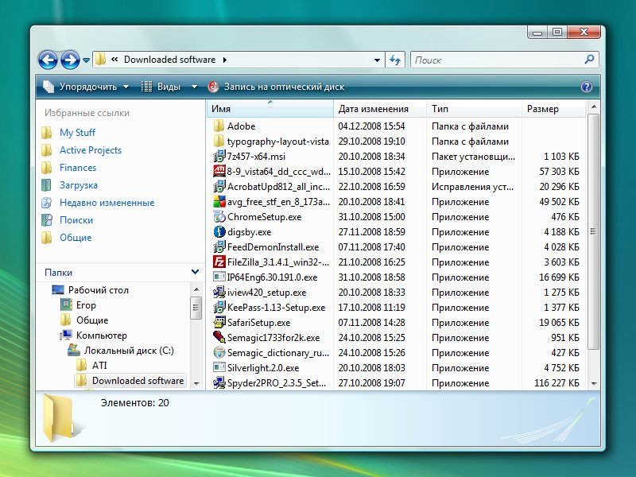This screenshot has width=636, height=477.
Task: Open recent pages dropdown next to navigation arrows
Action: pos(86,60)
